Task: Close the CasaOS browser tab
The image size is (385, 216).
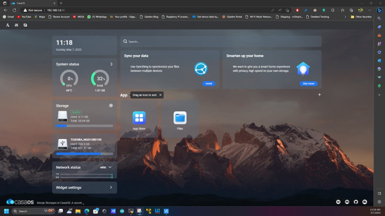Action: pyautogui.click(x=54, y=3)
